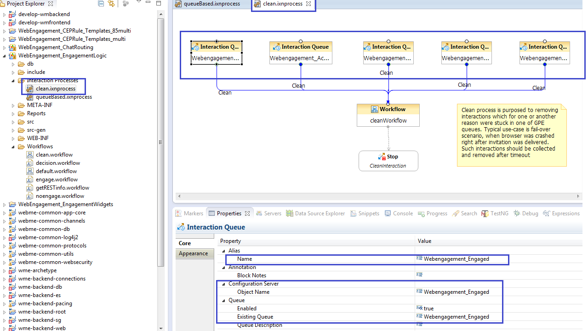Open the Data Source Explorer tab

(x=315, y=213)
